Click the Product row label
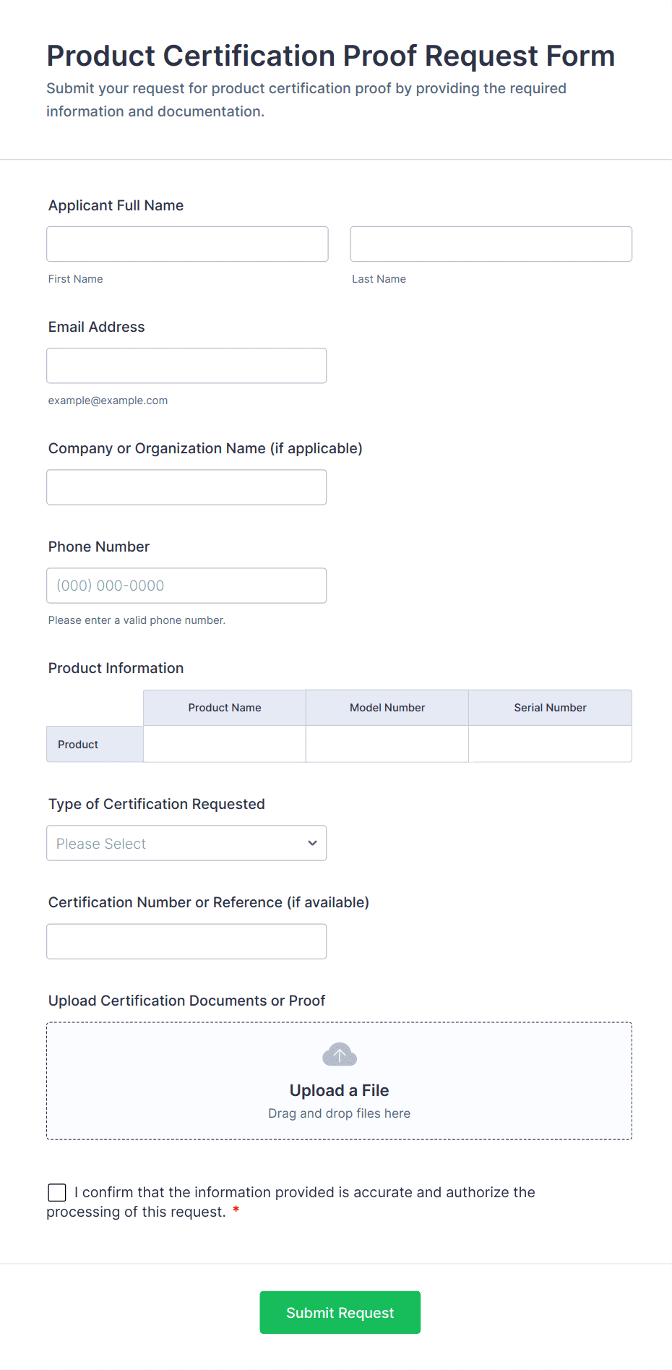This screenshot has height=1370, width=672. click(x=78, y=745)
